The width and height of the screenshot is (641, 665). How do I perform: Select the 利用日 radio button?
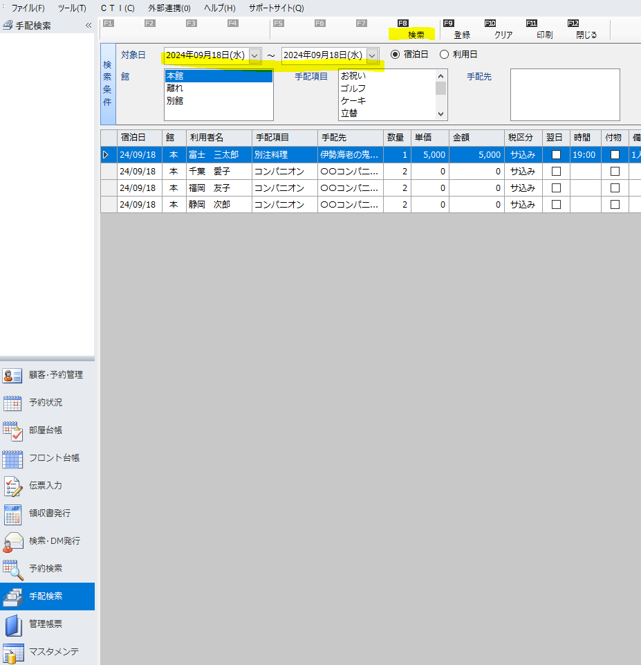(x=445, y=55)
